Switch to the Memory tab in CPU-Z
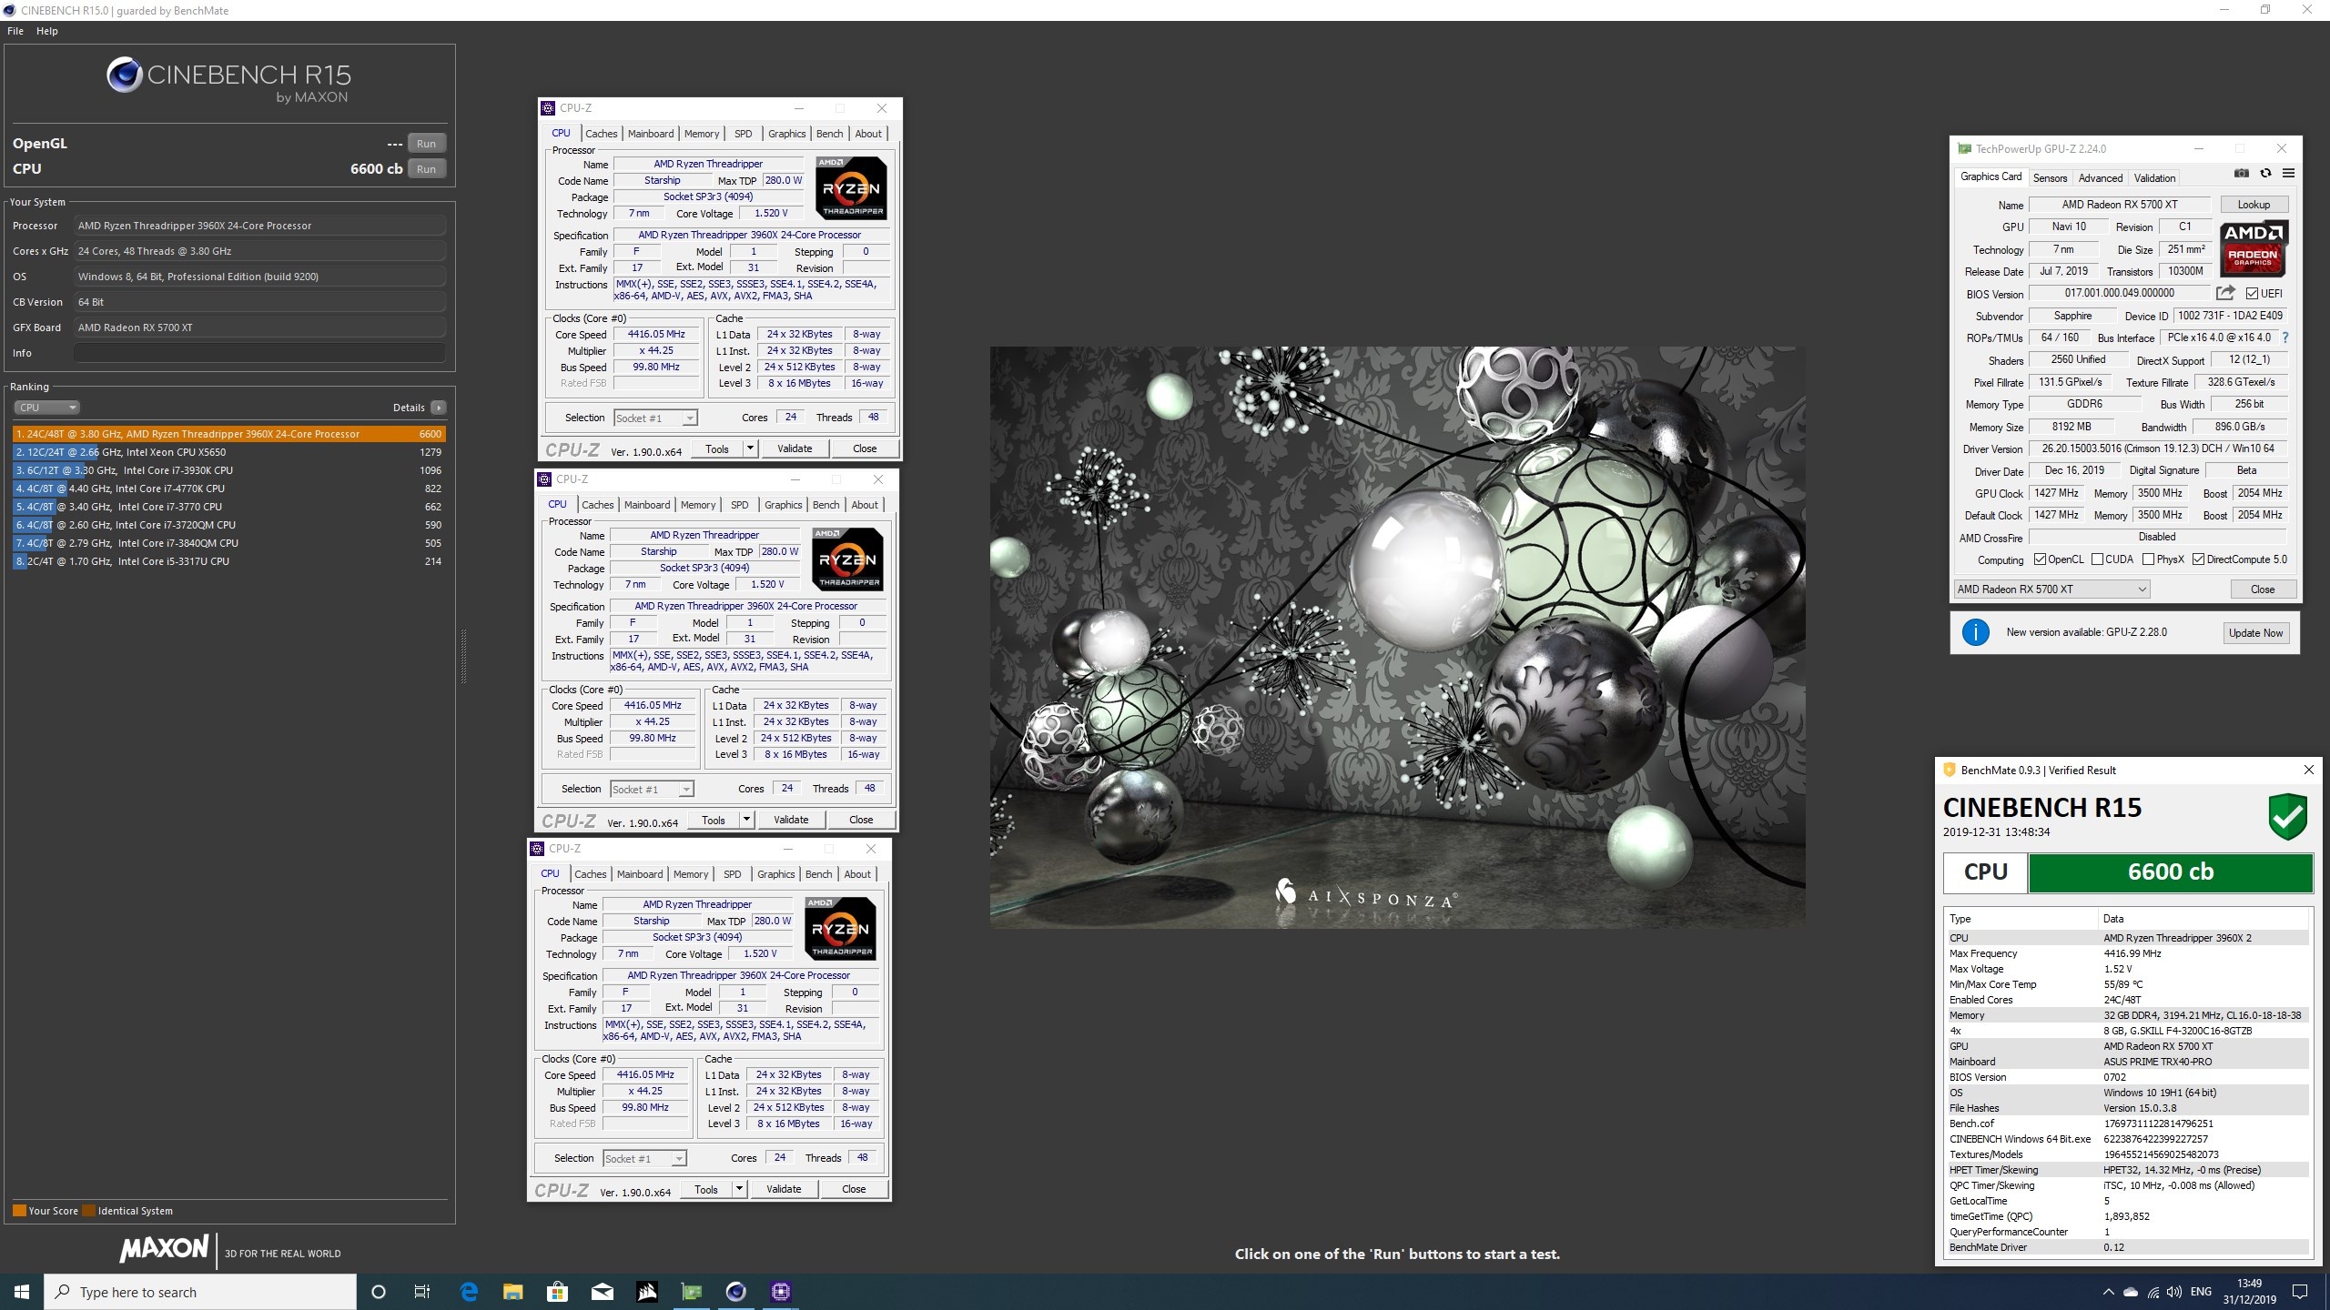The height and width of the screenshot is (1310, 2330). [701, 133]
